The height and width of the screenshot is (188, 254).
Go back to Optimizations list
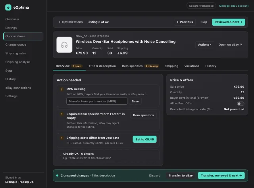pos(71,22)
